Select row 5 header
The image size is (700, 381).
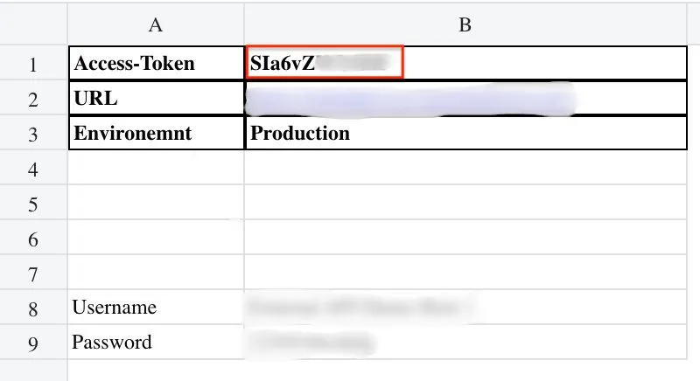(x=33, y=204)
